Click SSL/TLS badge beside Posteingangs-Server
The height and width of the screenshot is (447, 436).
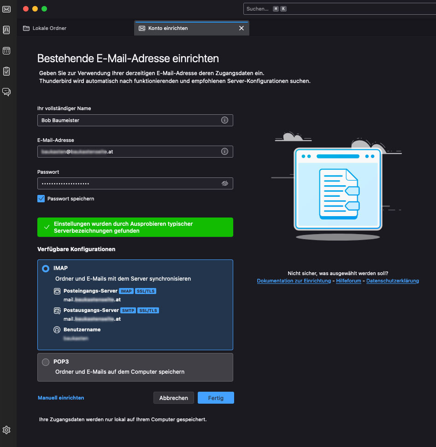click(146, 291)
